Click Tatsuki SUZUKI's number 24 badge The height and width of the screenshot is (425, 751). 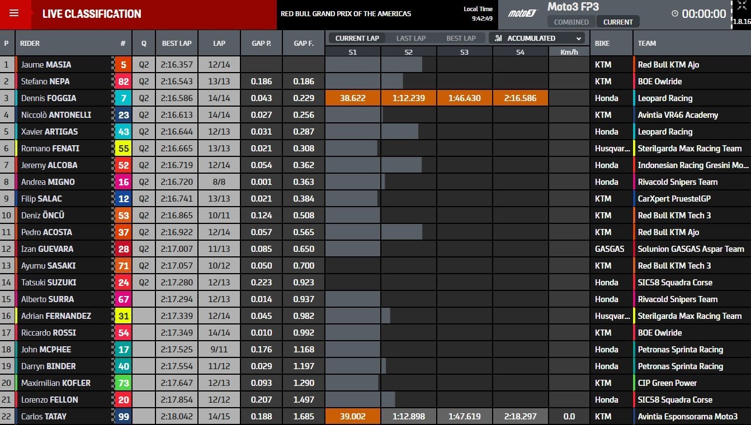point(123,282)
